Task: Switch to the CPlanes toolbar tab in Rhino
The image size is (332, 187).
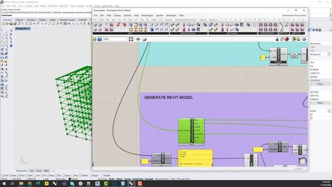Action: pos(20,20)
